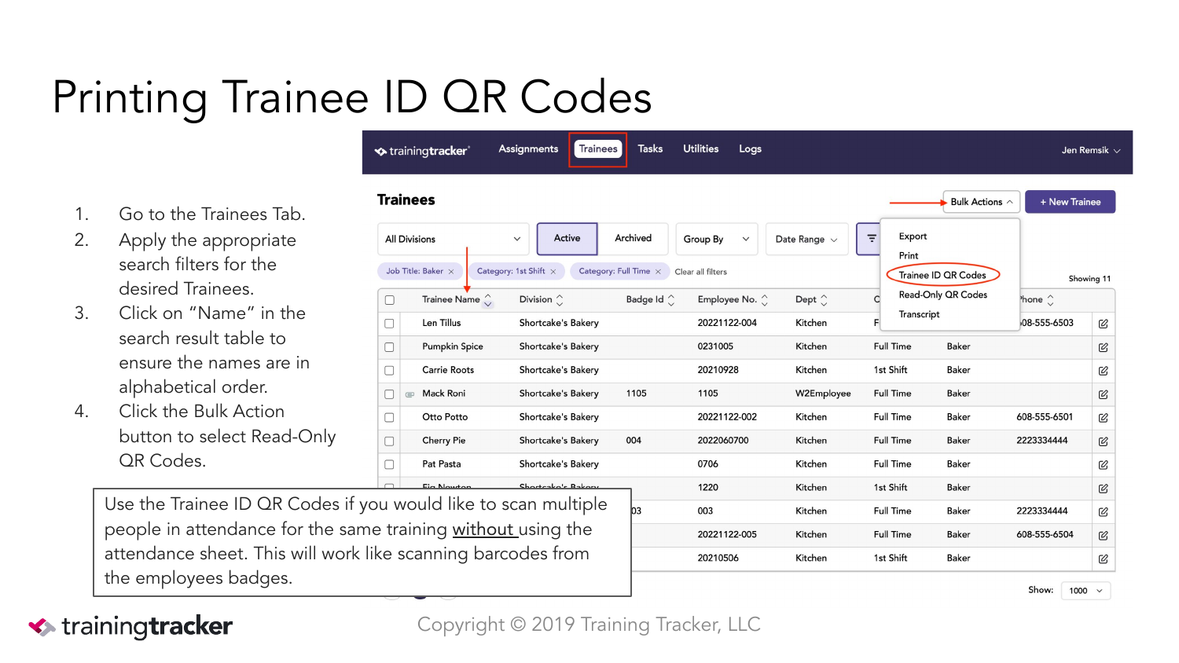Viewport: 1179px width, 663px height.
Task: Remove the Category: 1st Shift filter chip
Action: click(x=553, y=272)
